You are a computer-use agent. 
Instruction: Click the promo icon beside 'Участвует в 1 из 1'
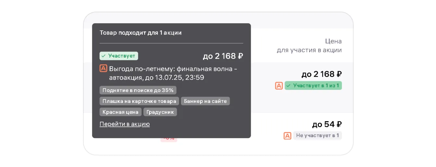pyautogui.click(x=279, y=86)
